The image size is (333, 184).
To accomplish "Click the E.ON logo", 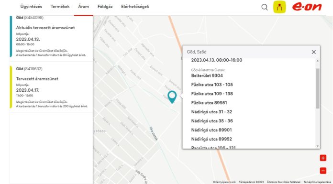I will (307, 7).
